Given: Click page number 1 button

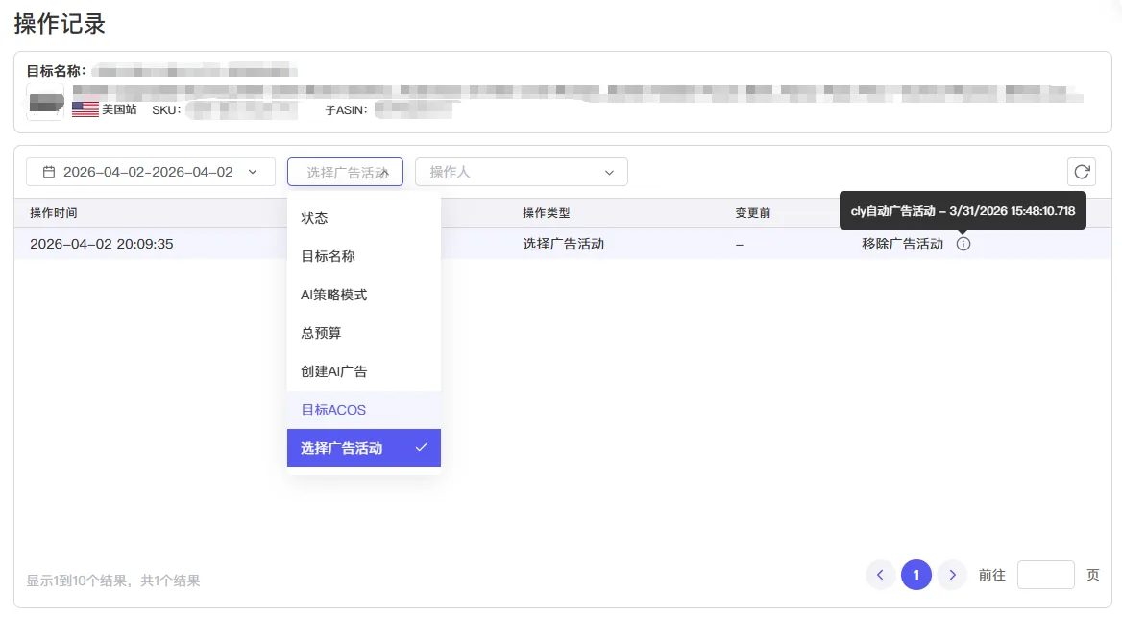Looking at the screenshot, I should click(x=915, y=575).
